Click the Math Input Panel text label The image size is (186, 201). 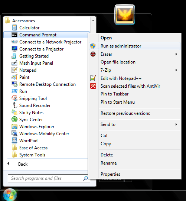click(36, 63)
